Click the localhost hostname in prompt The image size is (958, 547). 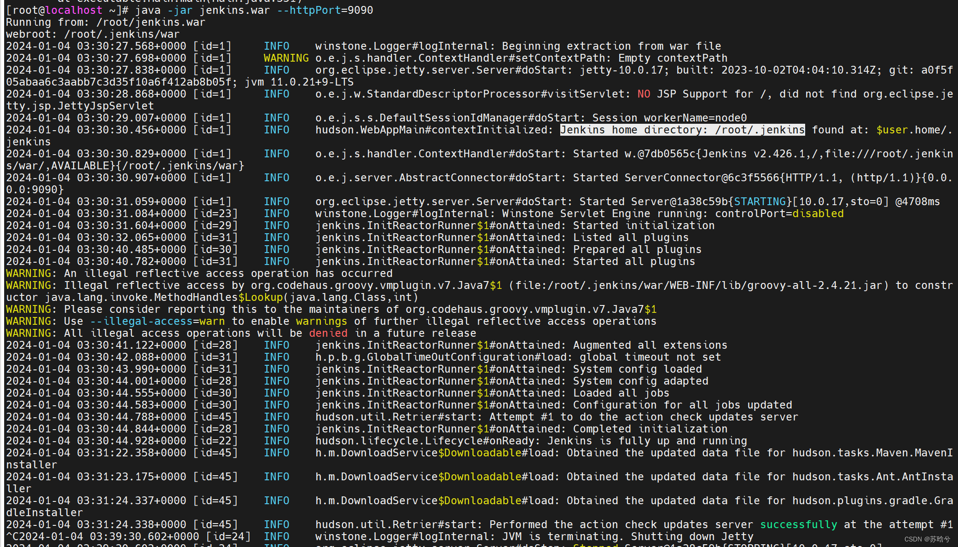tap(74, 10)
